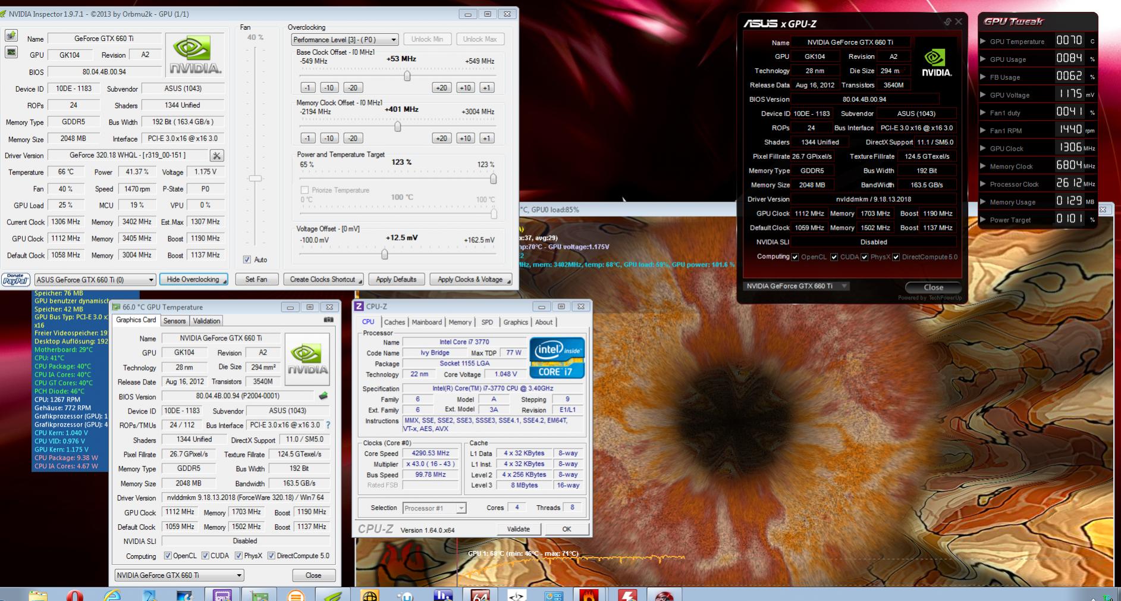Click the Memory Clock Offset slider handle

(x=398, y=126)
